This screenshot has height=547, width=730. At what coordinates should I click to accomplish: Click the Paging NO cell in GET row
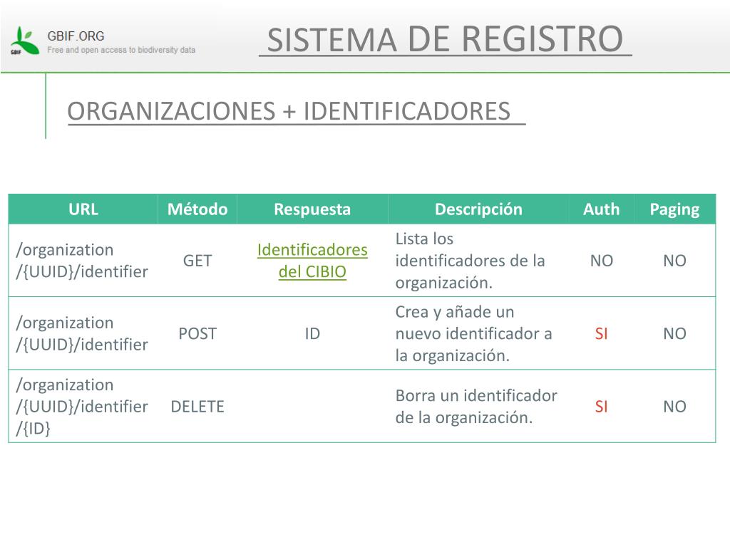click(x=674, y=261)
